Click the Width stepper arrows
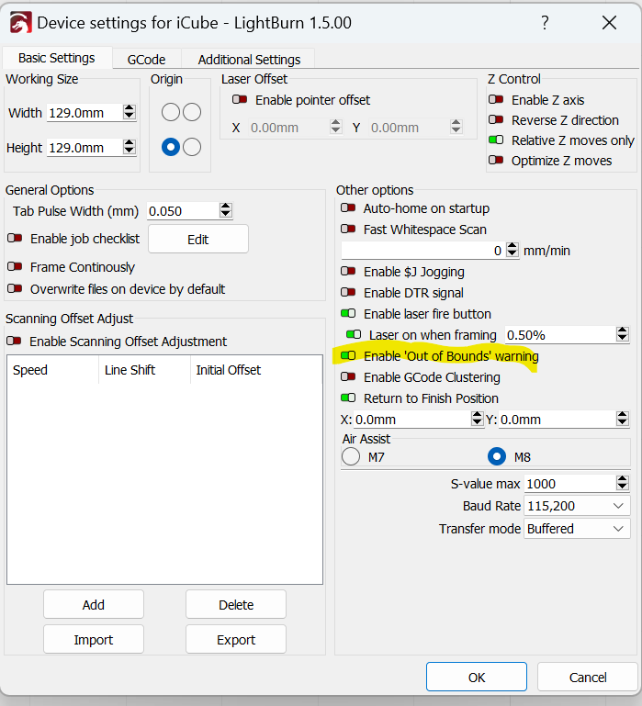The image size is (642, 706). [x=130, y=112]
